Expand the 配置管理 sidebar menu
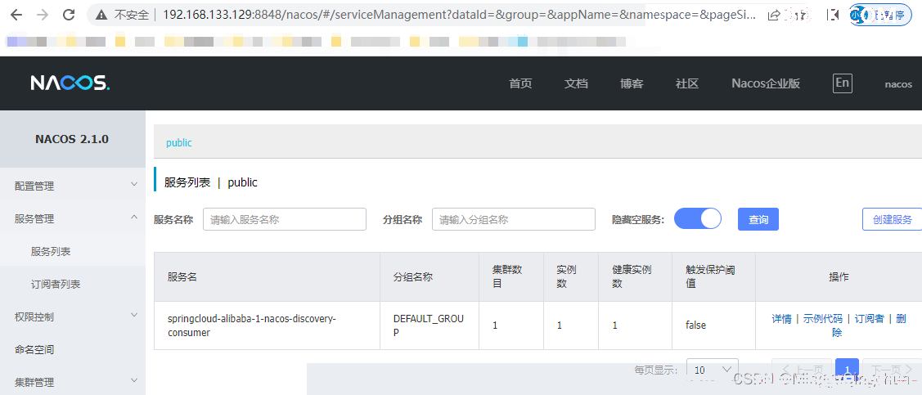This screenshot has height=395, width=922. tap(73, 186)
